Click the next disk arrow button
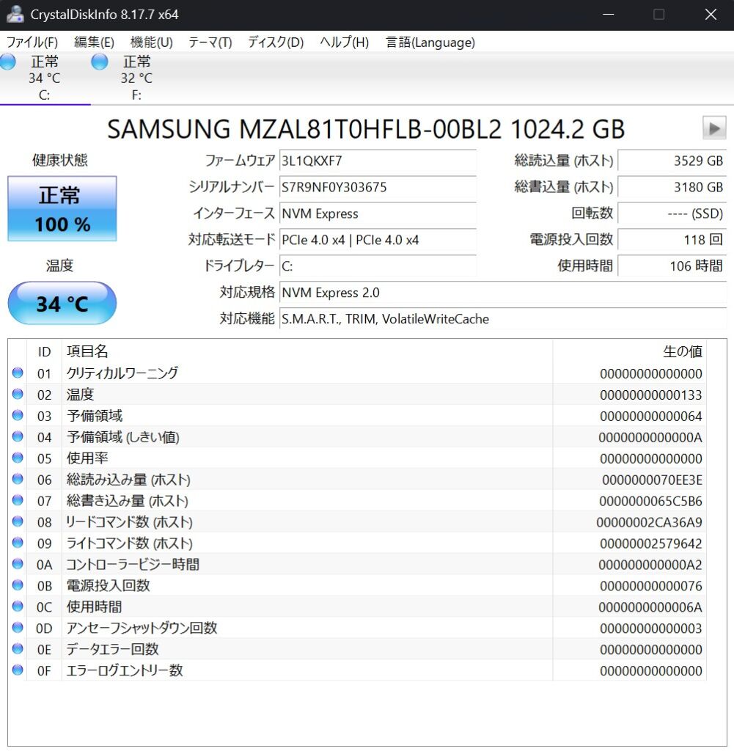This screenshot has width=734, height=751. [x=714, y=128]
